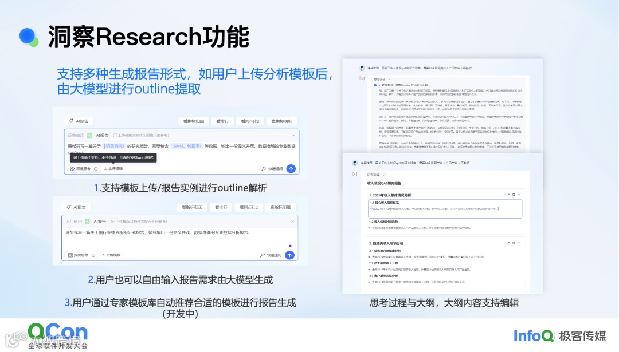Add item to section 1. 2024年收入总体情况分析

point(519,195)
